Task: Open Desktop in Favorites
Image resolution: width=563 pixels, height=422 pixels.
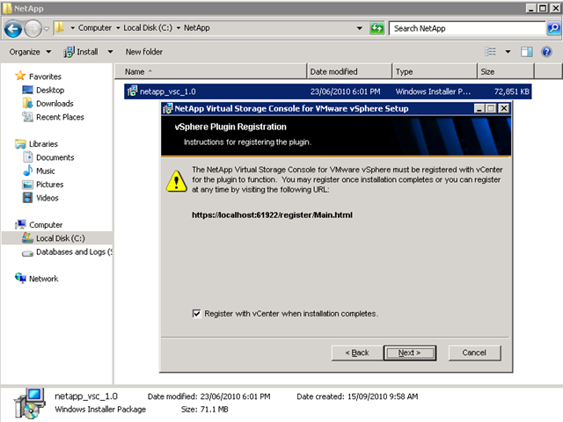Action: [x=50, y=90]
